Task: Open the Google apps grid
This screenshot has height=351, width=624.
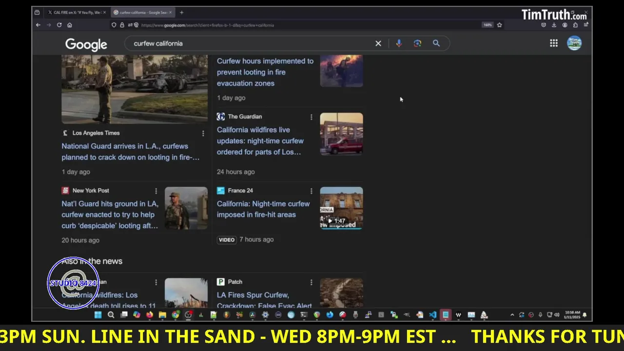Action: click(x=554, y=43)
